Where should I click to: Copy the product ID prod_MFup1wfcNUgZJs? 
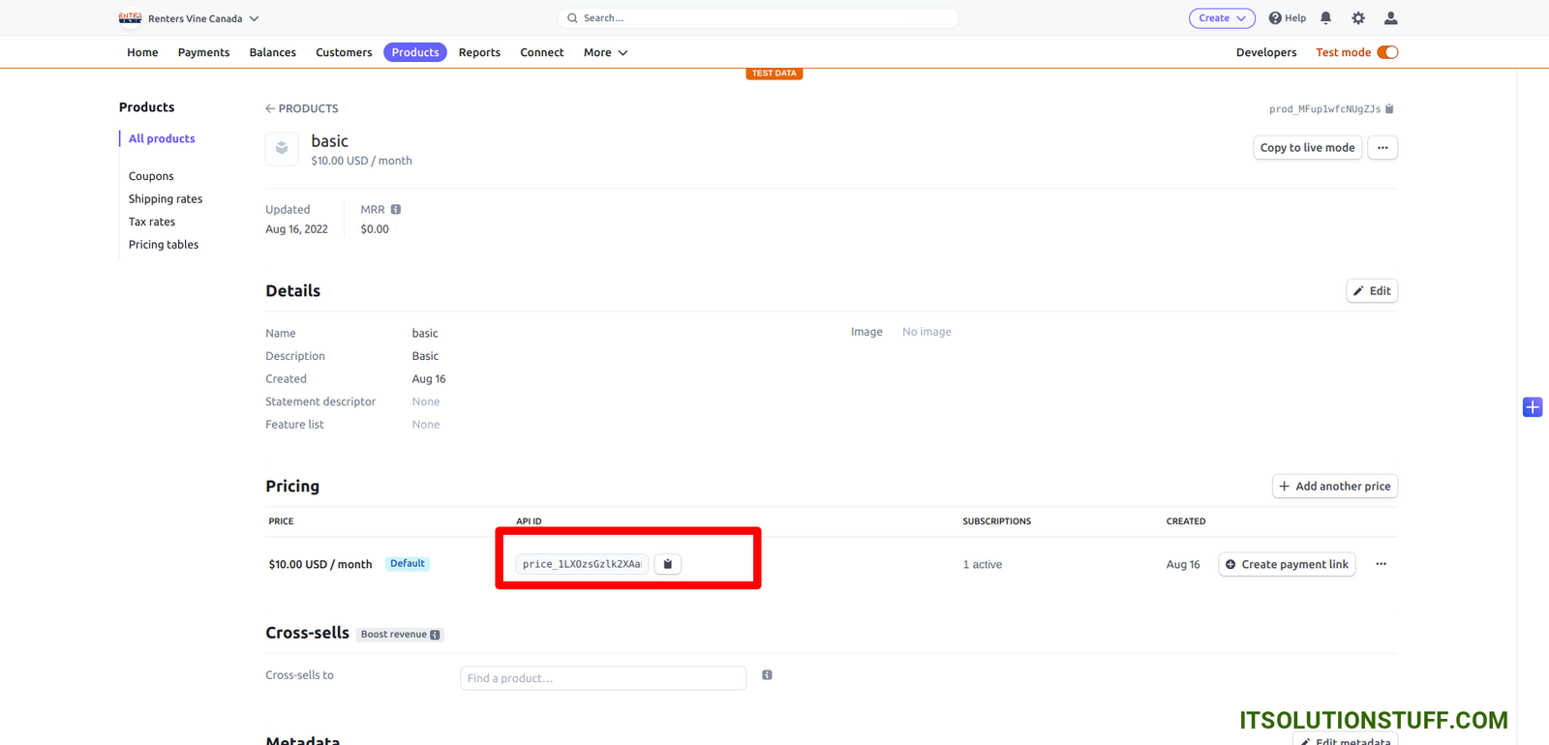[x=1389, y=109]
